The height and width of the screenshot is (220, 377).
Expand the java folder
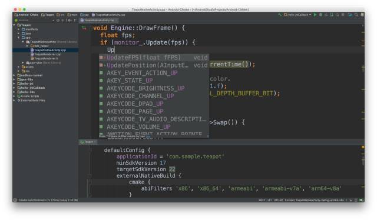coord(18,34)
